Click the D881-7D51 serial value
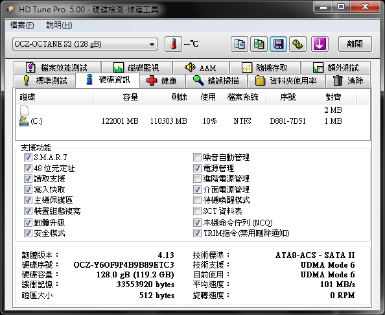This screenshot has height=315, width=385. tap(288, 121)
